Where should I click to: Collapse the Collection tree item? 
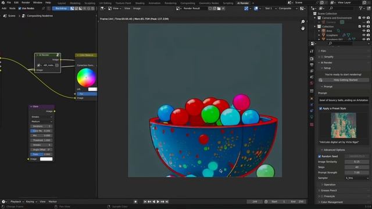click(315, 26)
